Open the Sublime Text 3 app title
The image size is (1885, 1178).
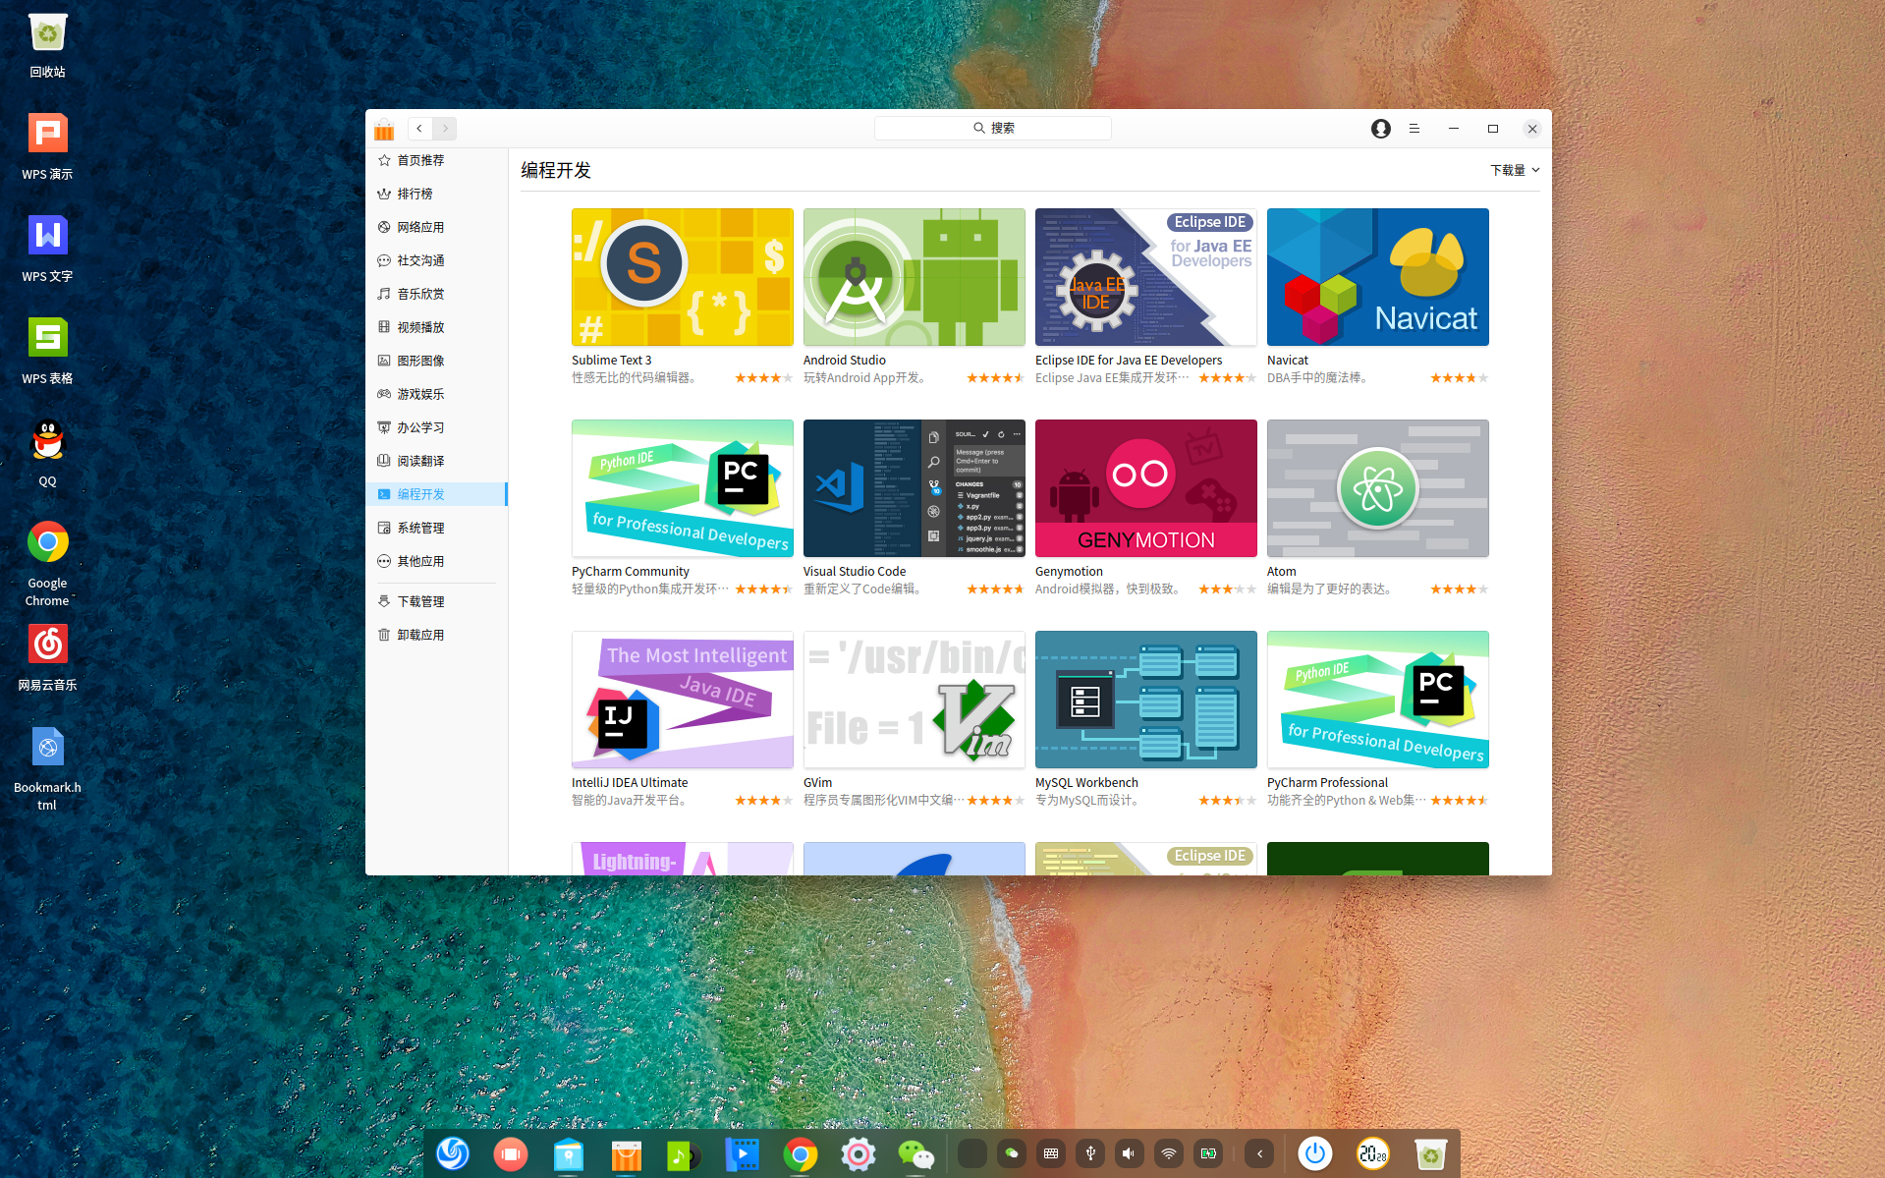[x=611, y=361]
